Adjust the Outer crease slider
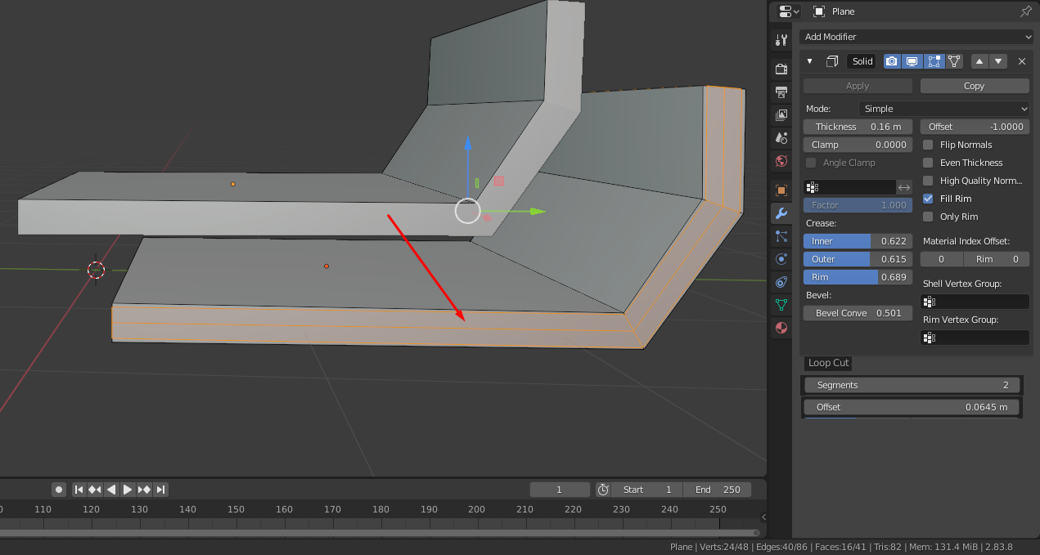1040x555 pixels. point(858,259)
